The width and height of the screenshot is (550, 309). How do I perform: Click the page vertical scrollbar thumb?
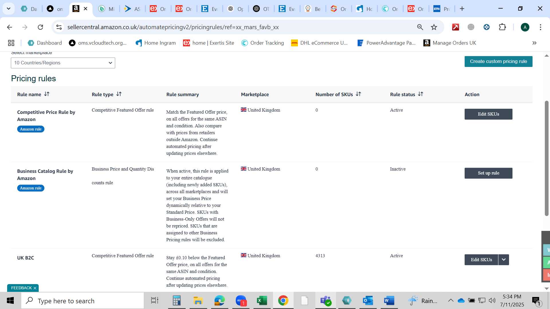click(547, 158)
